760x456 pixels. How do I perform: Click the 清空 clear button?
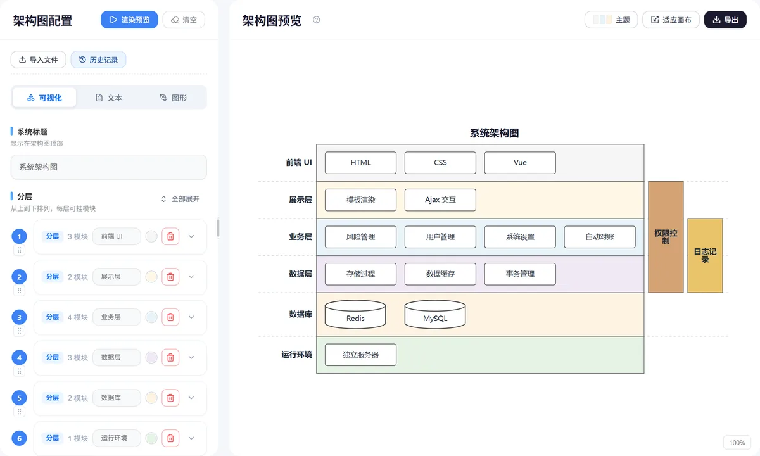click(x=184, y=20)
